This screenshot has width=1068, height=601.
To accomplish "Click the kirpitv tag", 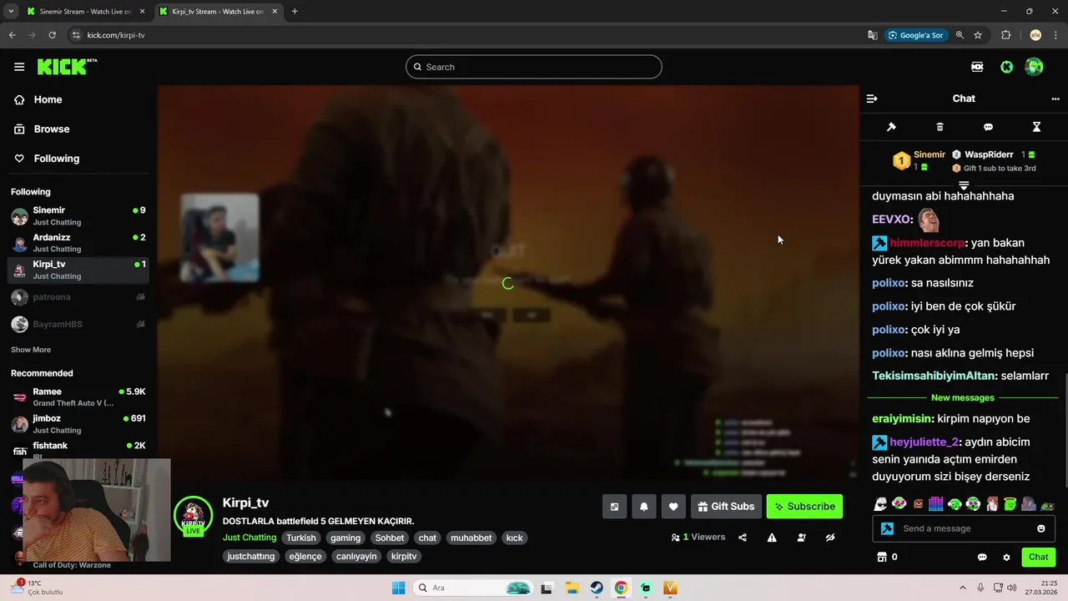I will 404,556.
